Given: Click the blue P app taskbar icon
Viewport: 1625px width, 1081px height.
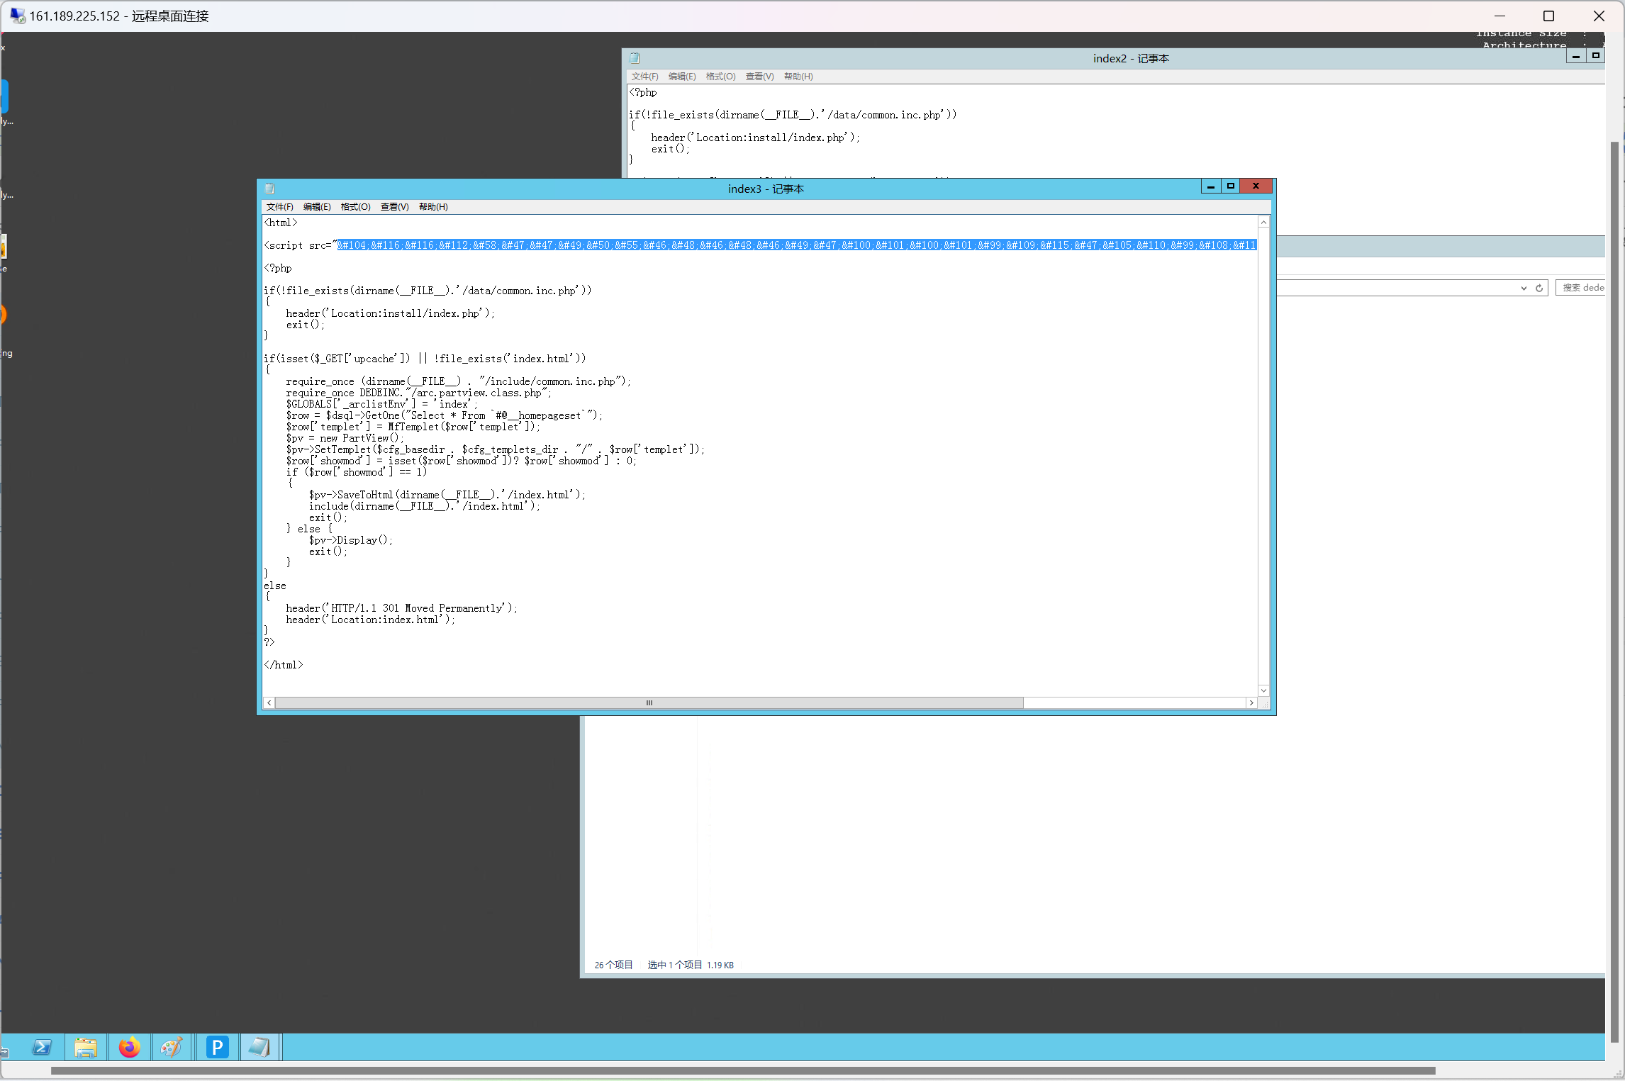Looking at the screenshot, I should [217, 1047].
